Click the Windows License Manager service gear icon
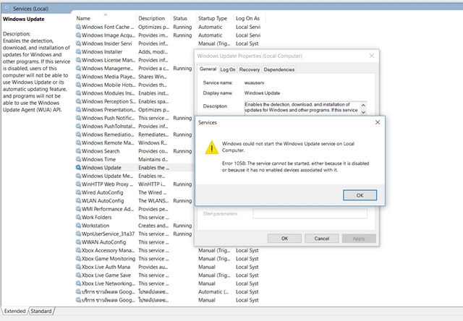Image resolution: width=463 pixels, height=321 pixels. (x=78, y=60)
